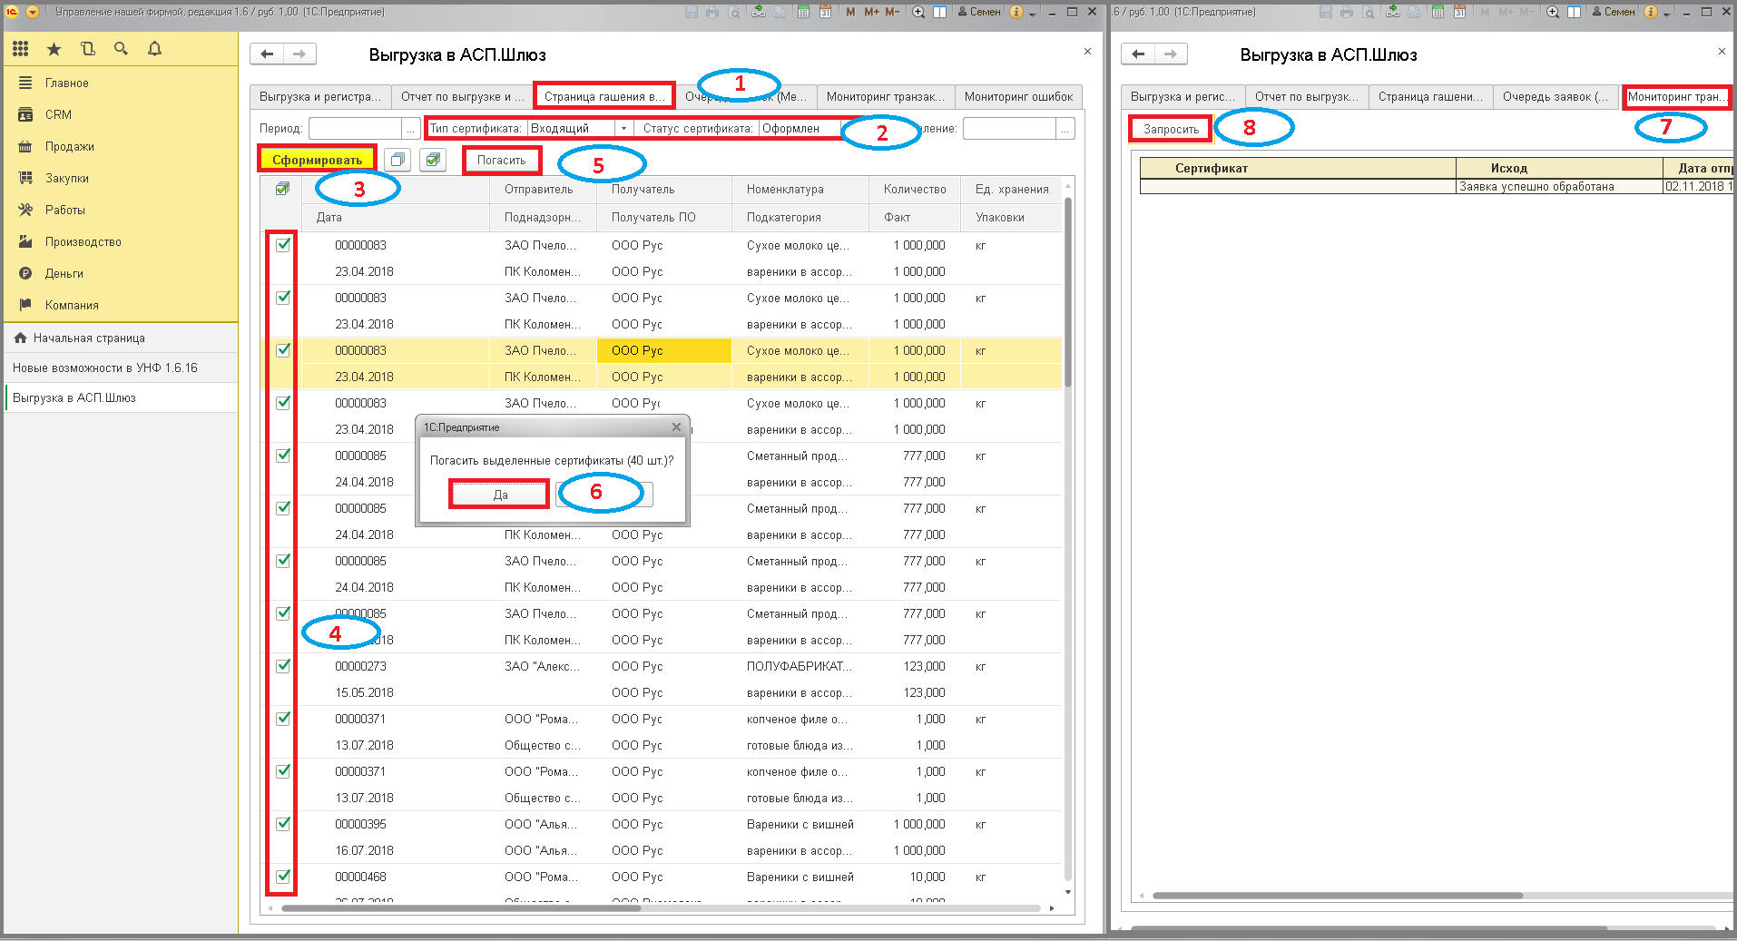Screen dimensions: 1737x941
Task: Click Check all icon left of Погасить
Action: [x=433, y=160]
